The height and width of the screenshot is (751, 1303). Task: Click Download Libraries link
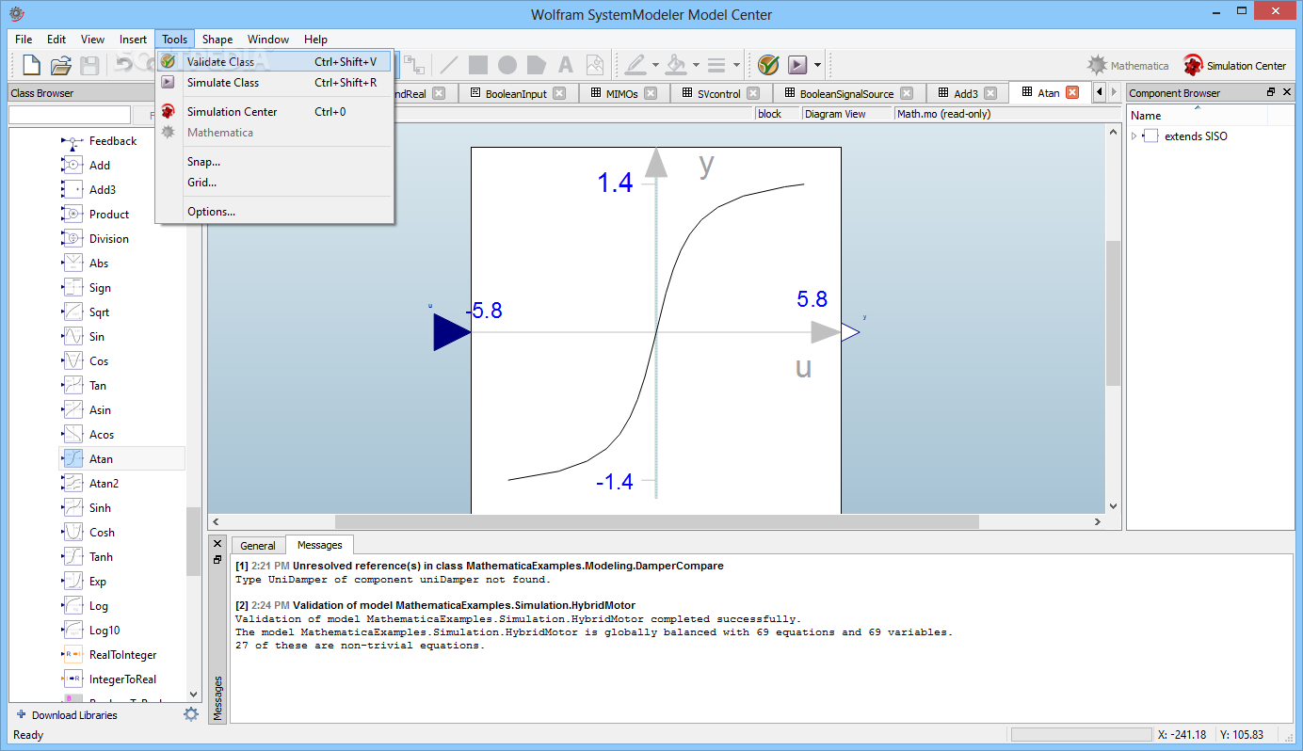67,715
